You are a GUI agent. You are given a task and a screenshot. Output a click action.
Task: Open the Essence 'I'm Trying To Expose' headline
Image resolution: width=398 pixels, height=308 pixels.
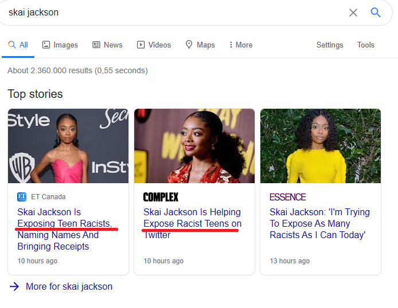coord(319,223)
